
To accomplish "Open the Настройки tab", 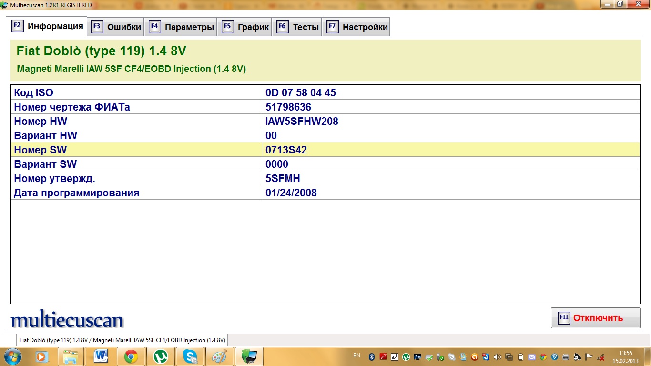I will pos(357,27).
